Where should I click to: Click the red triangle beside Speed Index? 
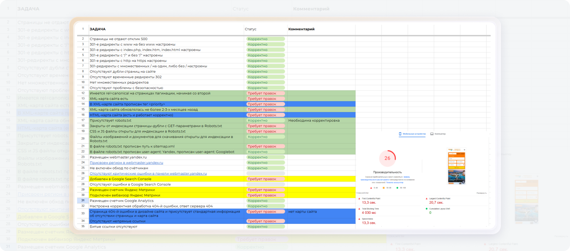tap(359, 219)
